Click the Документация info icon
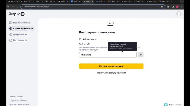This screenshot has width=190, height=106. [11, 34]
